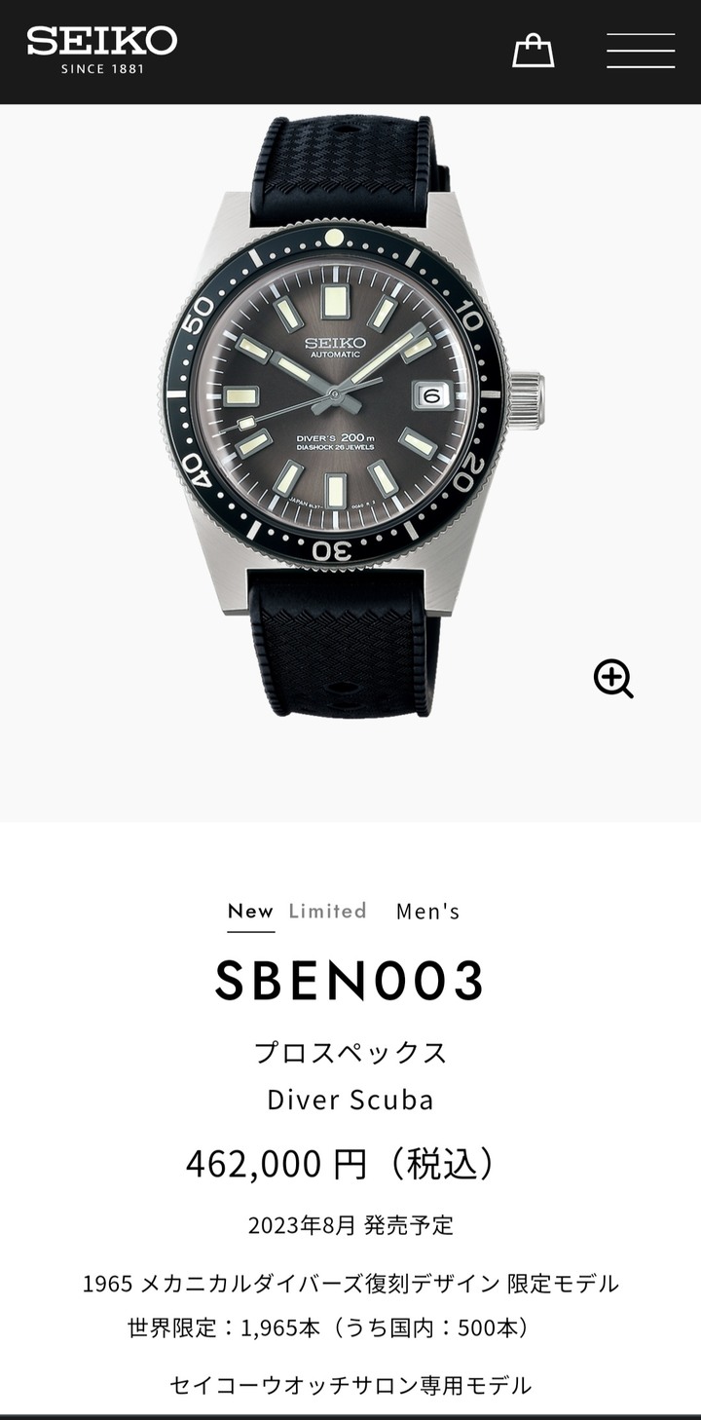Click セイコーウオッチサロン専用モデル text
The width and height of the screenshot is (701, 1420).
pyautogui.click(x=350, y=1385)
